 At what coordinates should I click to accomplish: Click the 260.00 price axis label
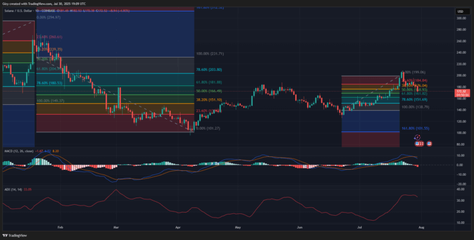click(x=461, y=41)
